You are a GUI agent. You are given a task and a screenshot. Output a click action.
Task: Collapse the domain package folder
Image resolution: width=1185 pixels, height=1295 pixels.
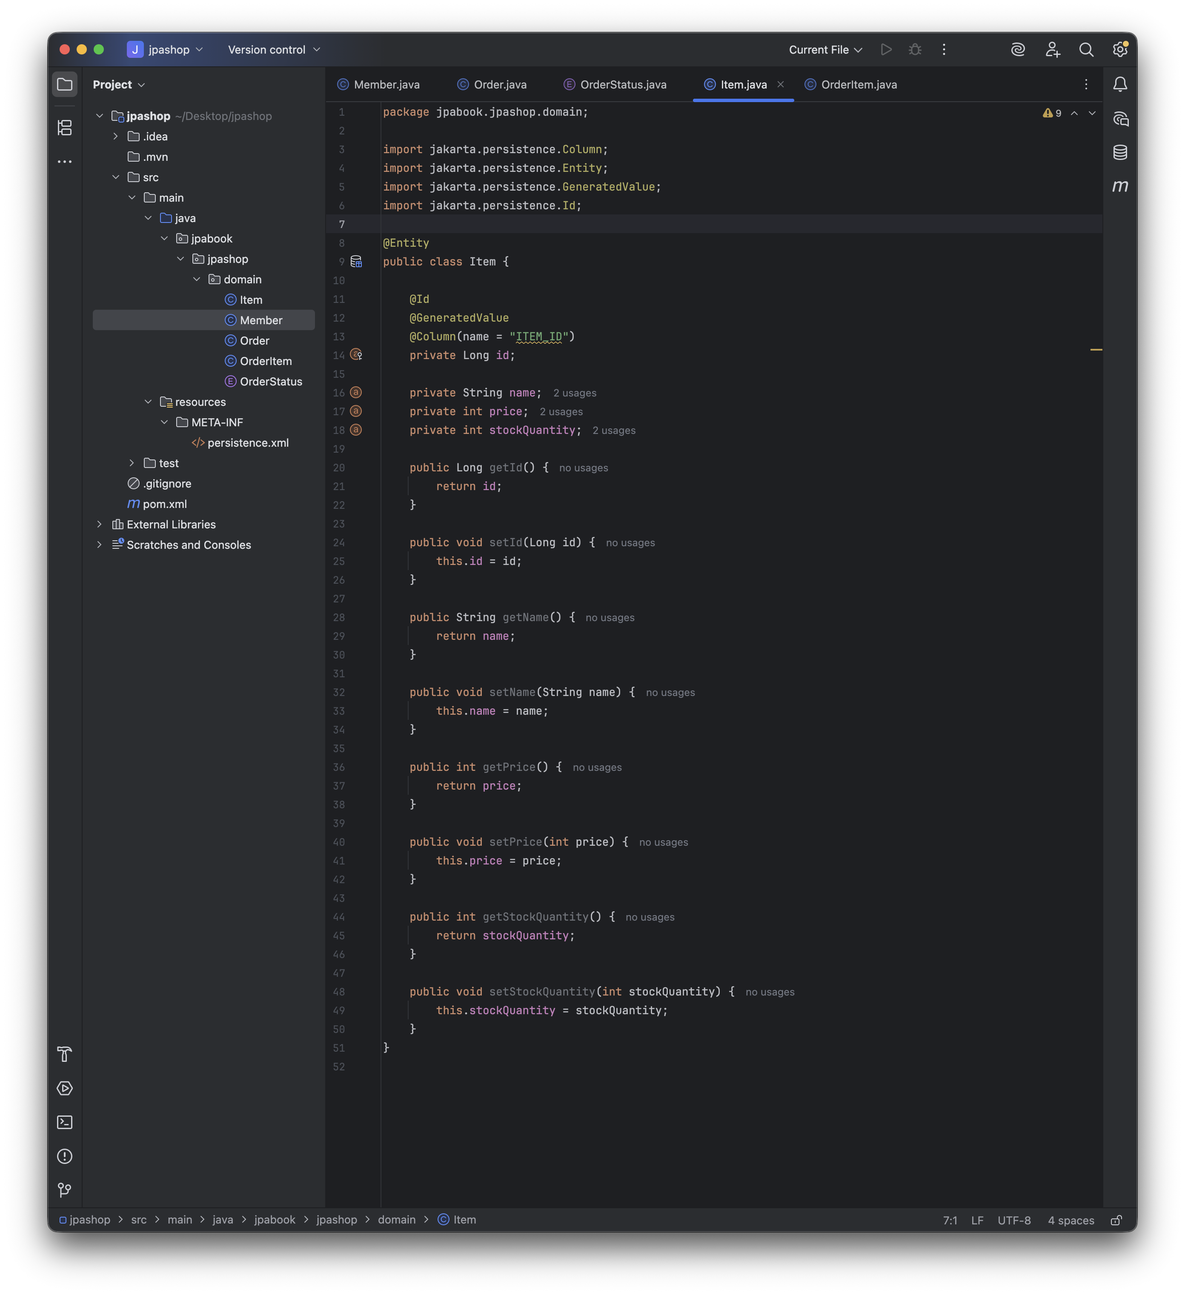197,280
